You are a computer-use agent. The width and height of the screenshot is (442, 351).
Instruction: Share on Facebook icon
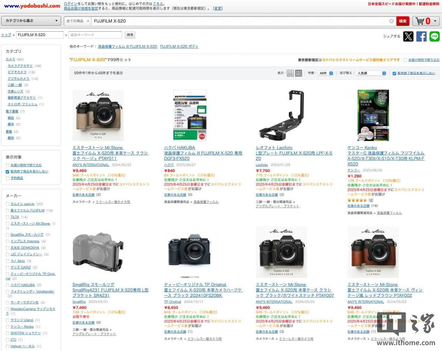pyautogui.click(x=421, y=36)
